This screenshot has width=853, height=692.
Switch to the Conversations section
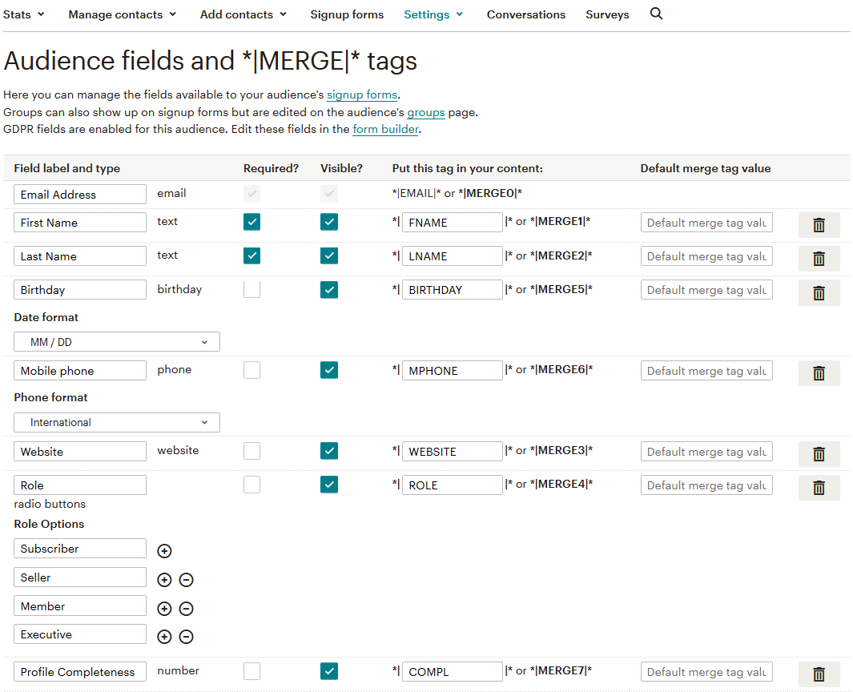tap(525, 14)
